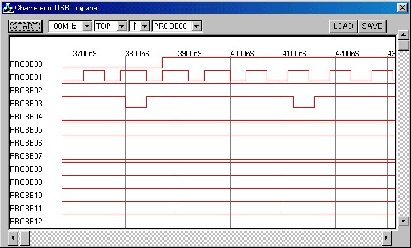Select the PROBE12 signal label

click(x=26, y=222)
